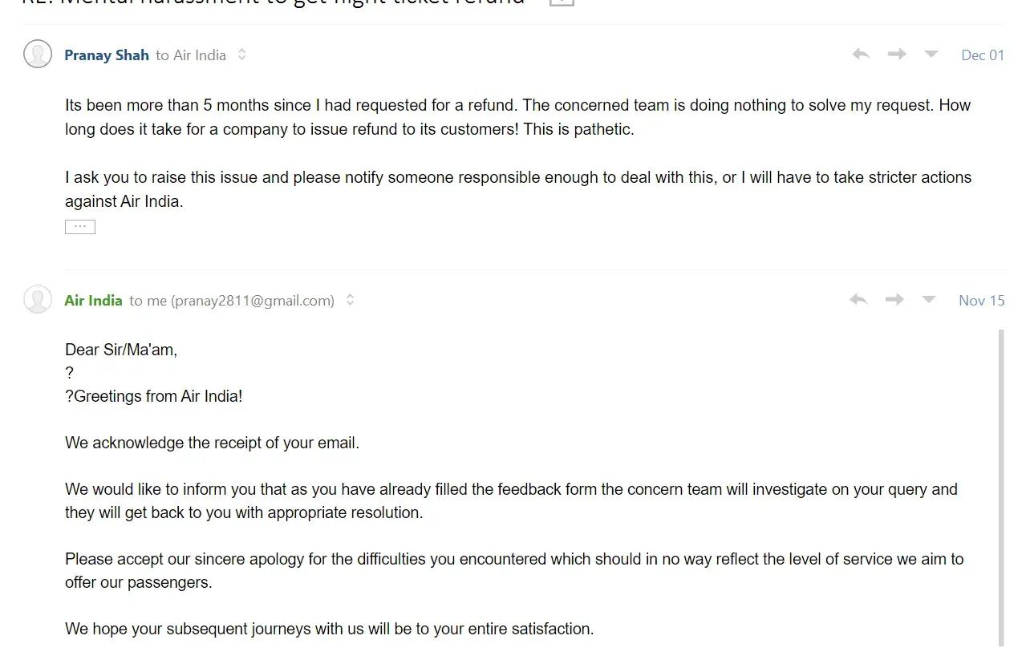
Task: Click the message scrollbar on the right
Action: coord(1000,481)
